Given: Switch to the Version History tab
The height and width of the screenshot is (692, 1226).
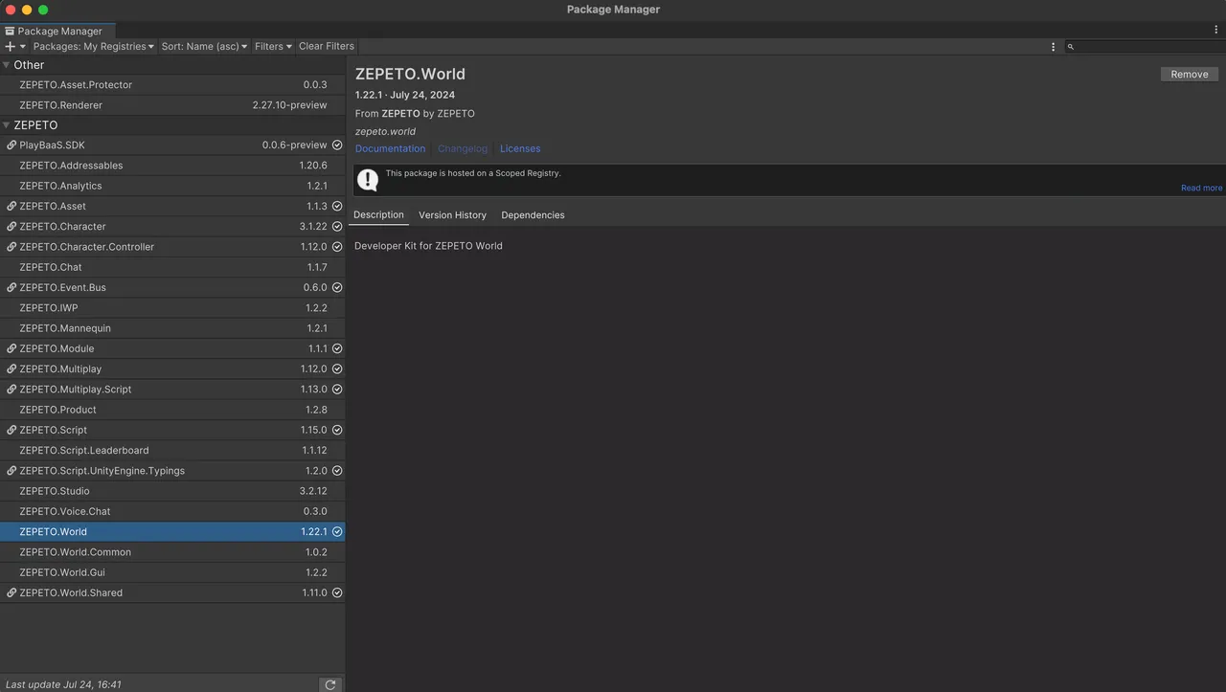Looking at the screenshot, I should coord(452,214).
